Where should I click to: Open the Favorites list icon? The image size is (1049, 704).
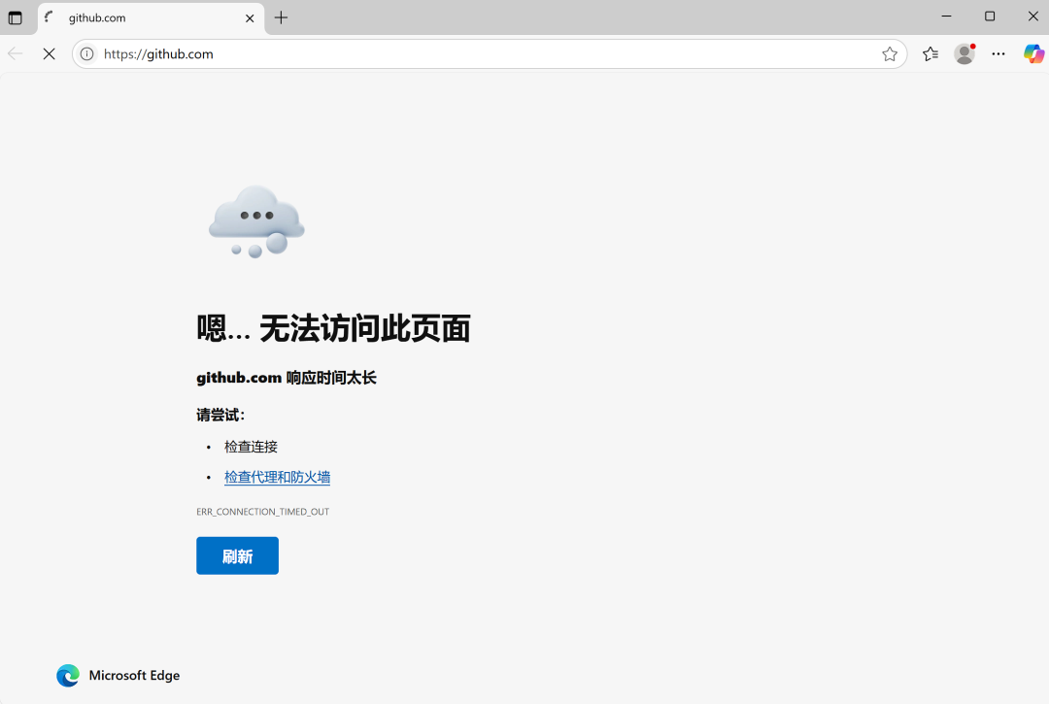pyautogui.click(x=931, y=54)
